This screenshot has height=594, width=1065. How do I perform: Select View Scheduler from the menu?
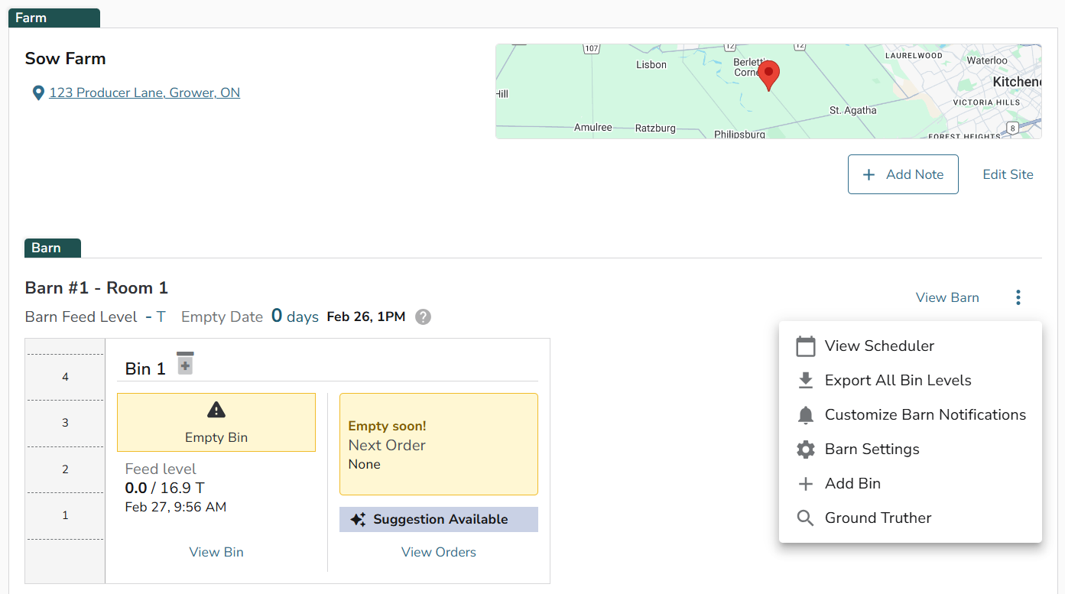pos(878,346)
